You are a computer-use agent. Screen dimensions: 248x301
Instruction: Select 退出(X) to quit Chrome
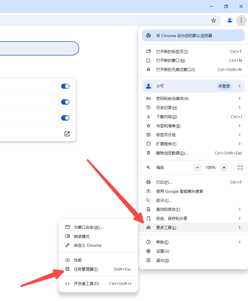[193, 260]
